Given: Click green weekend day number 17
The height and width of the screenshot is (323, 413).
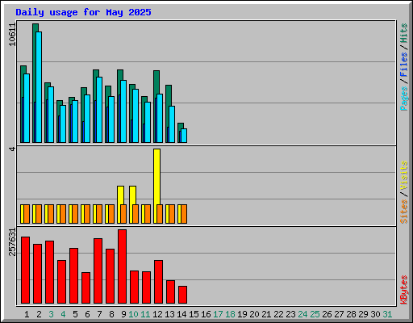Looking at the screenshot, I should pos(218,314).
